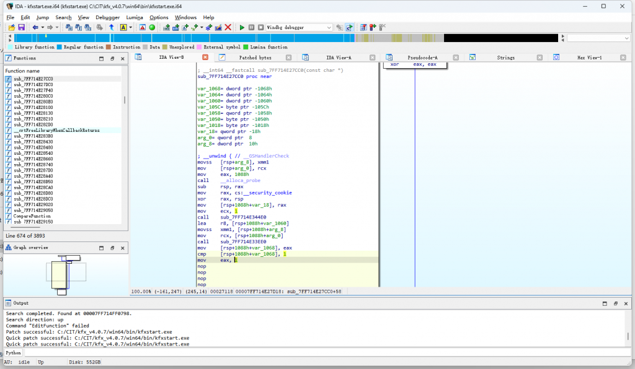Switch to the Patched bytes tab

255,58
